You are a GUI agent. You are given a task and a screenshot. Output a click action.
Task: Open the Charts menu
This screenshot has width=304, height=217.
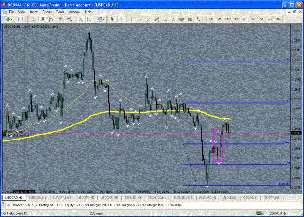[x=47, y=12]
